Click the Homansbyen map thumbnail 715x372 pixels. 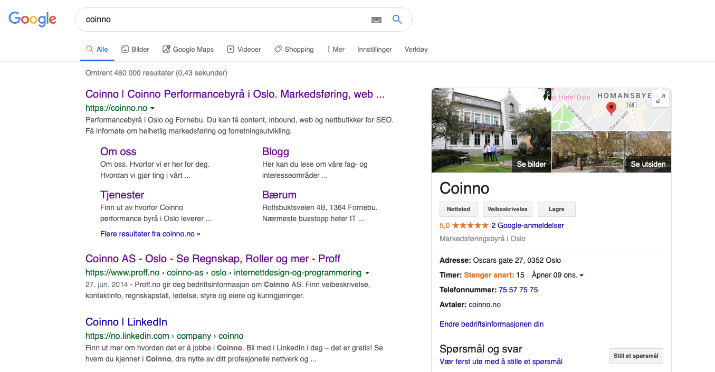point(612,109)
